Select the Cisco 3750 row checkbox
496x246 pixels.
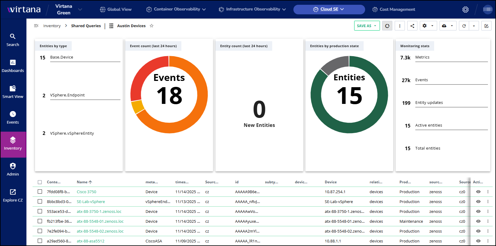tap(40, 192)
